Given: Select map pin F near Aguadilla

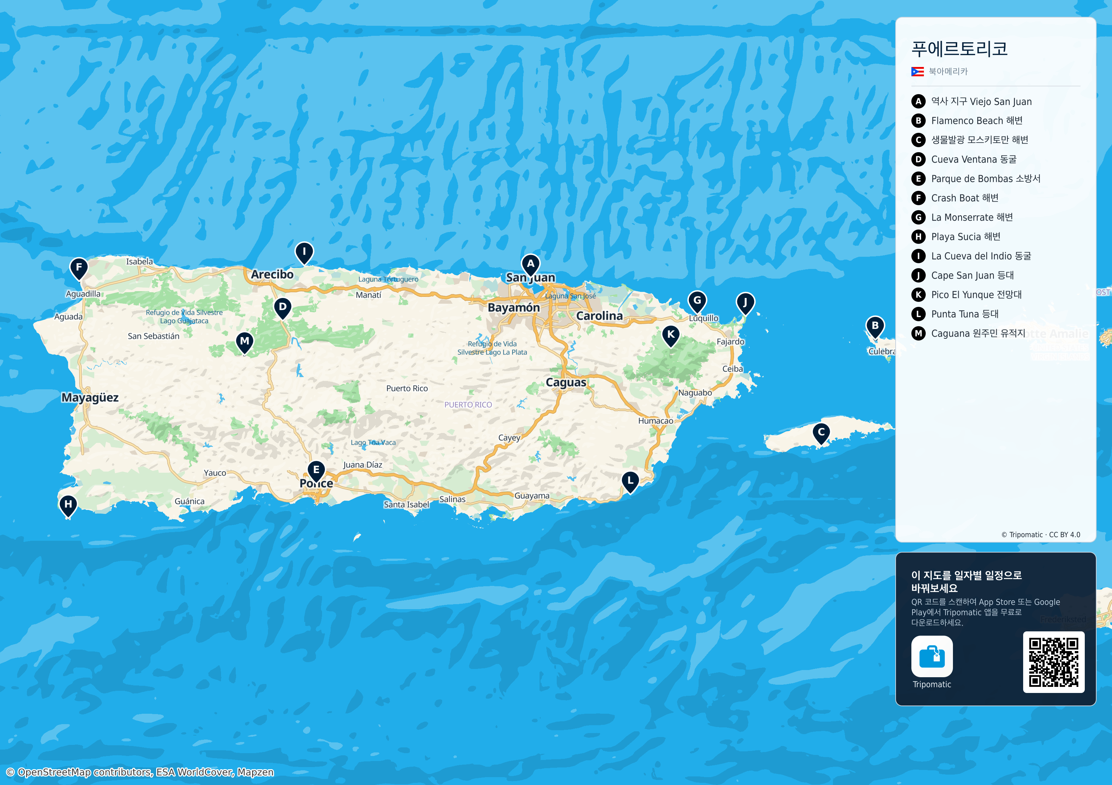Looking at the screenshot, I should pos(79,269).
